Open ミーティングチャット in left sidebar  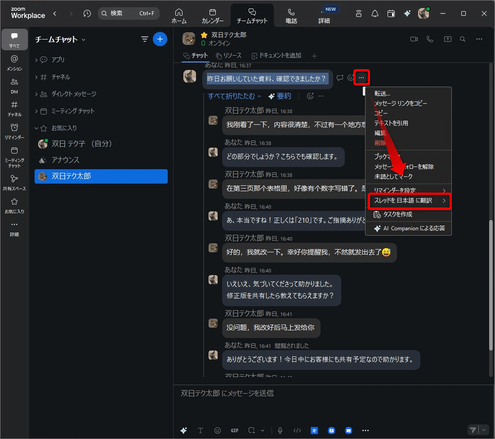click(14, 157)
